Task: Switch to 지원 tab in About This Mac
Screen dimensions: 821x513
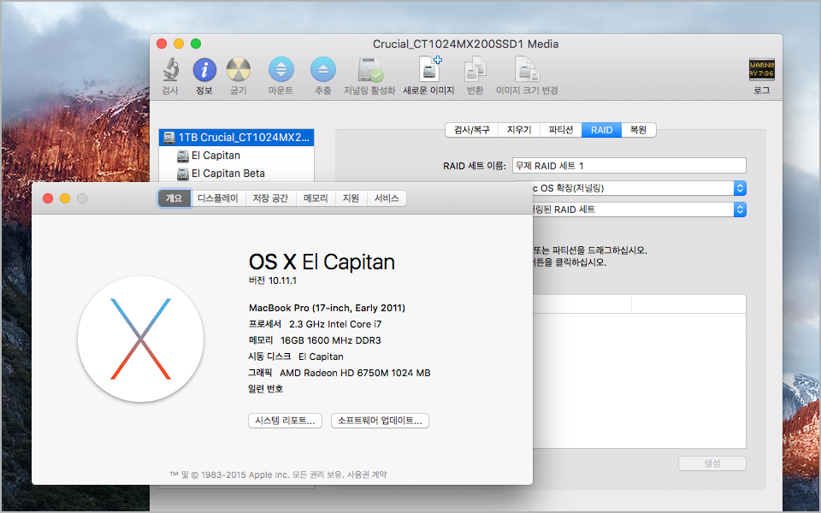Action: tap(351, 198)
